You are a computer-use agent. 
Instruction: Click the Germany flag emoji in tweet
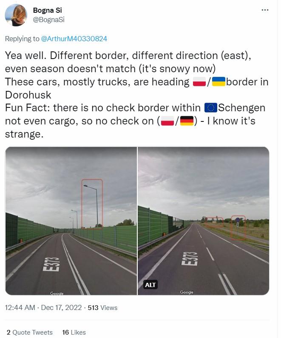coord(187,121)
